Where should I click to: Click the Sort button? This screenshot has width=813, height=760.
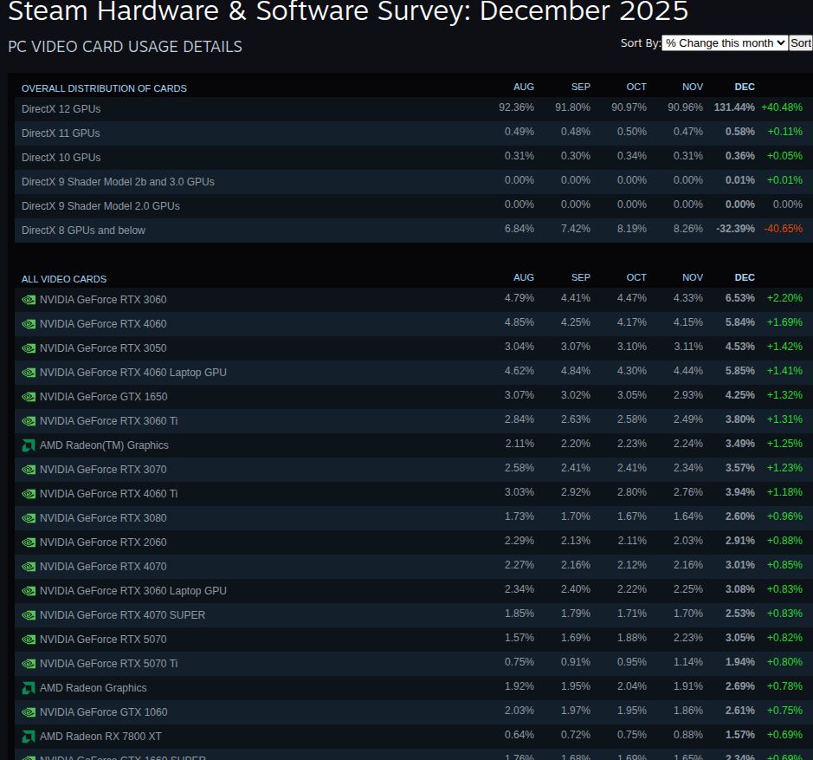[x=800, y=43]
